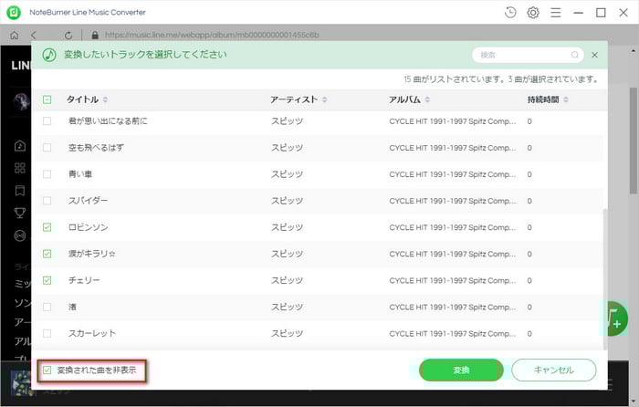Reload the page with refresh icon
639x407 pixels.
click(x=68, y=36)
